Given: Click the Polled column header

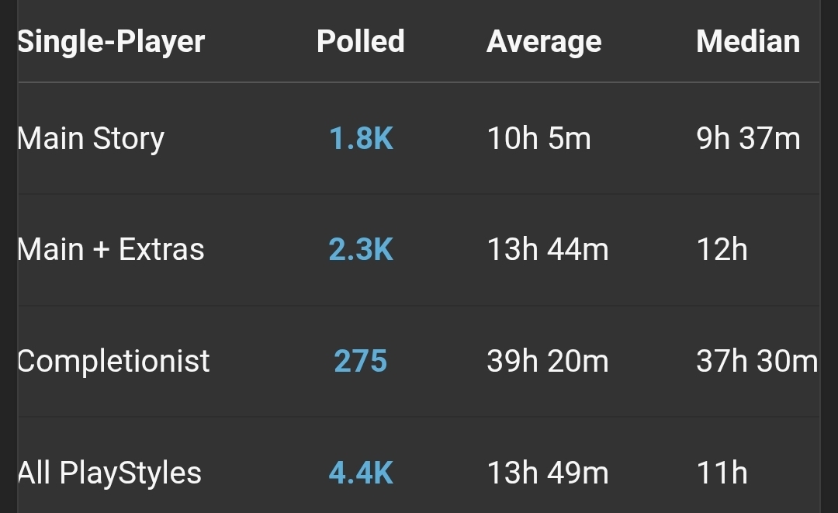Looking at the screenshot, I should pos(361,42).
